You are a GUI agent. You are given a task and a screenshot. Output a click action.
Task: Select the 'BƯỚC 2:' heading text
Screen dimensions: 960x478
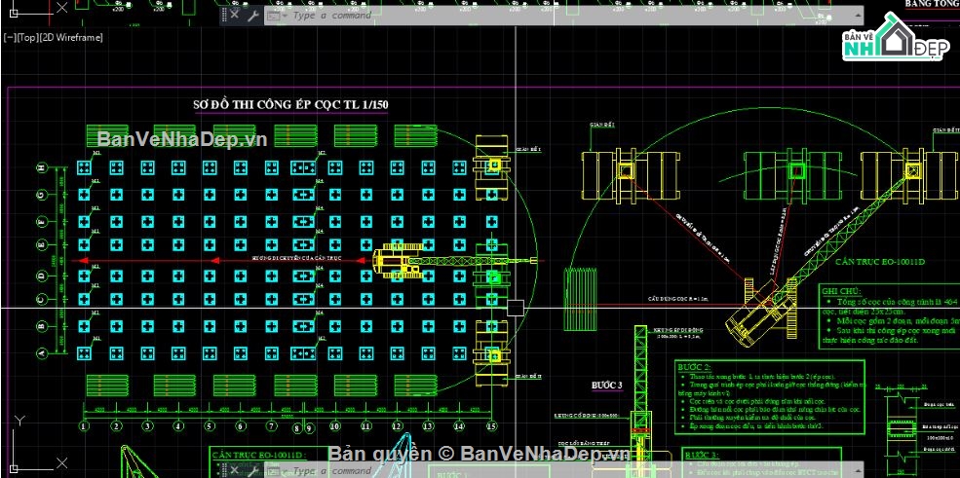point(694,367)
